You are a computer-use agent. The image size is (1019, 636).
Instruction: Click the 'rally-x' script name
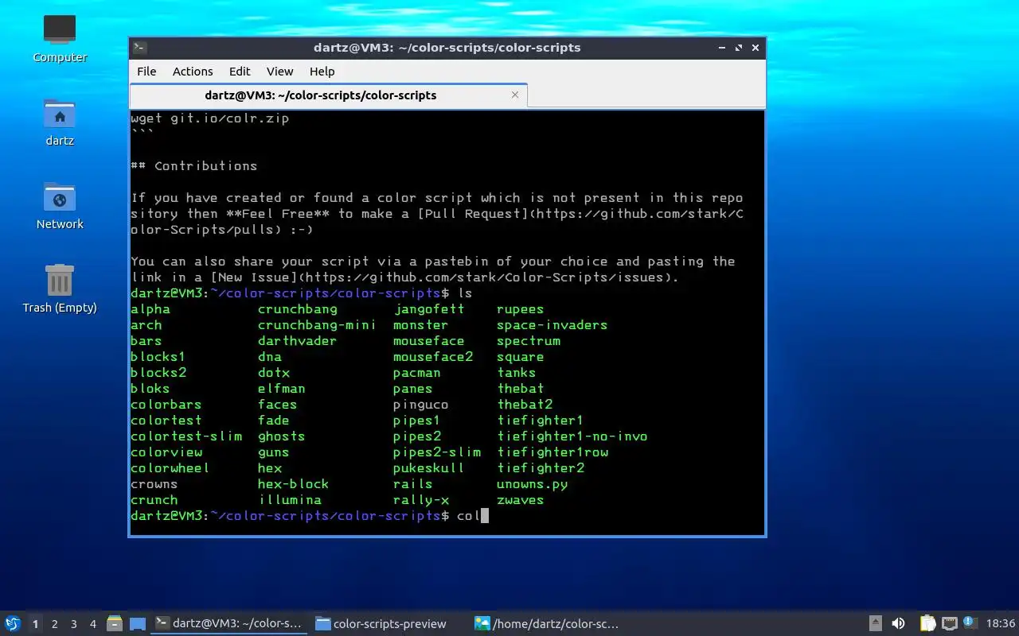(421, 500)
